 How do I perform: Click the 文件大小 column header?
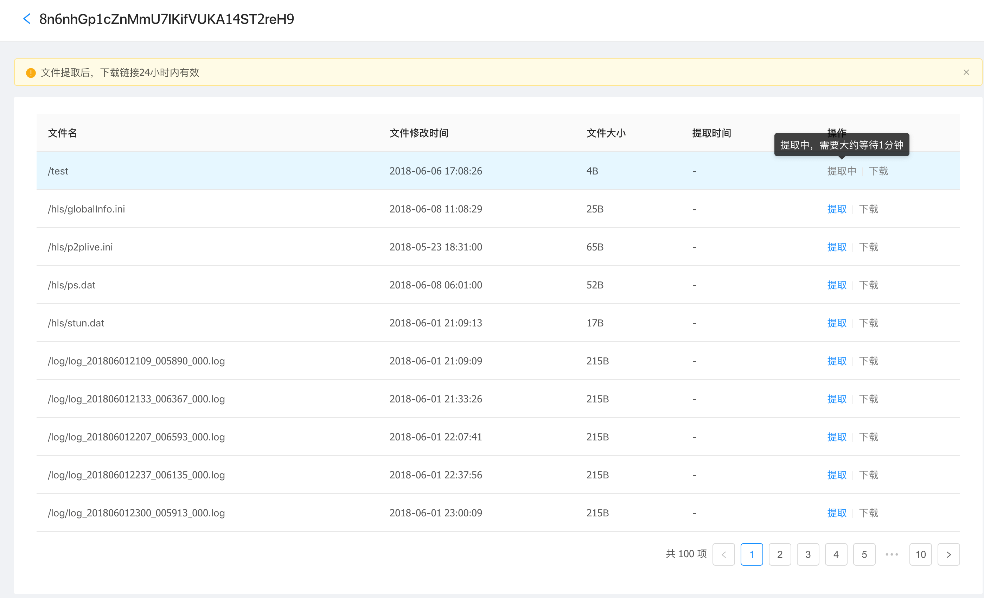[606, 133]
